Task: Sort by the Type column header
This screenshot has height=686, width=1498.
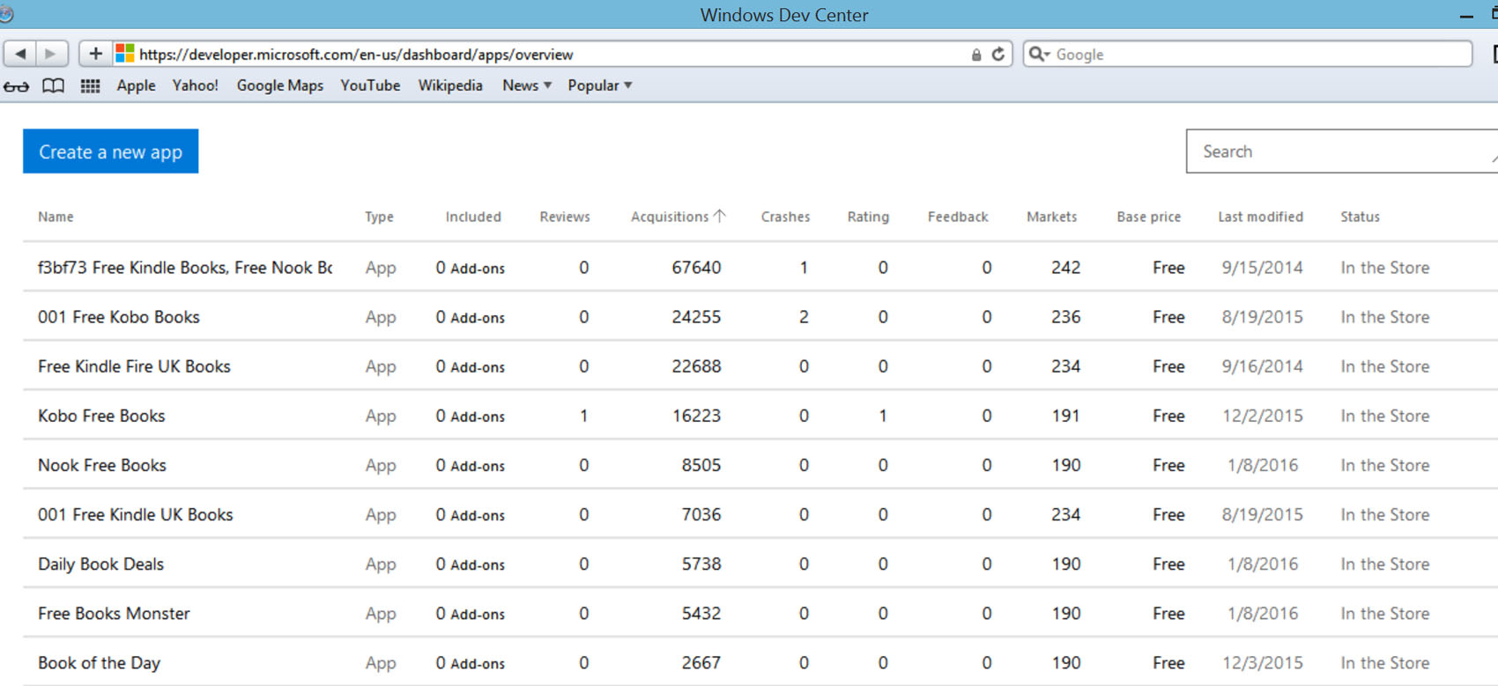Action: pyautogui.click(x=379, y=217)
